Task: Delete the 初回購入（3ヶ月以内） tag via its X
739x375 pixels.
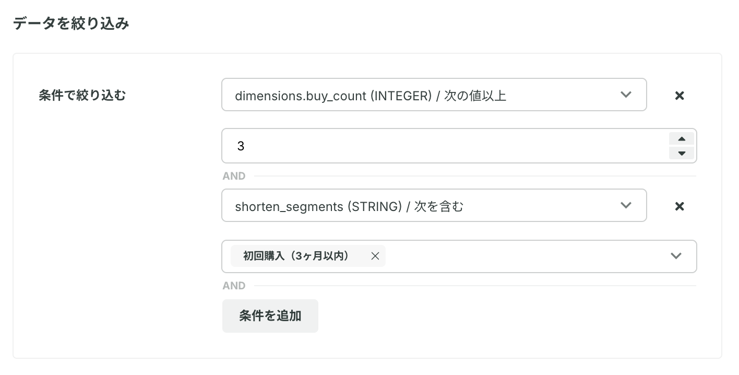Action: [x=375, y=256]
